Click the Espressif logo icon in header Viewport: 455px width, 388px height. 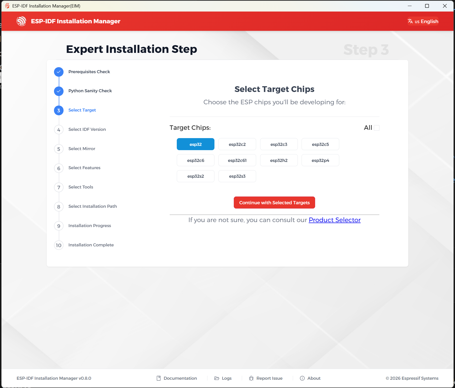21,21
